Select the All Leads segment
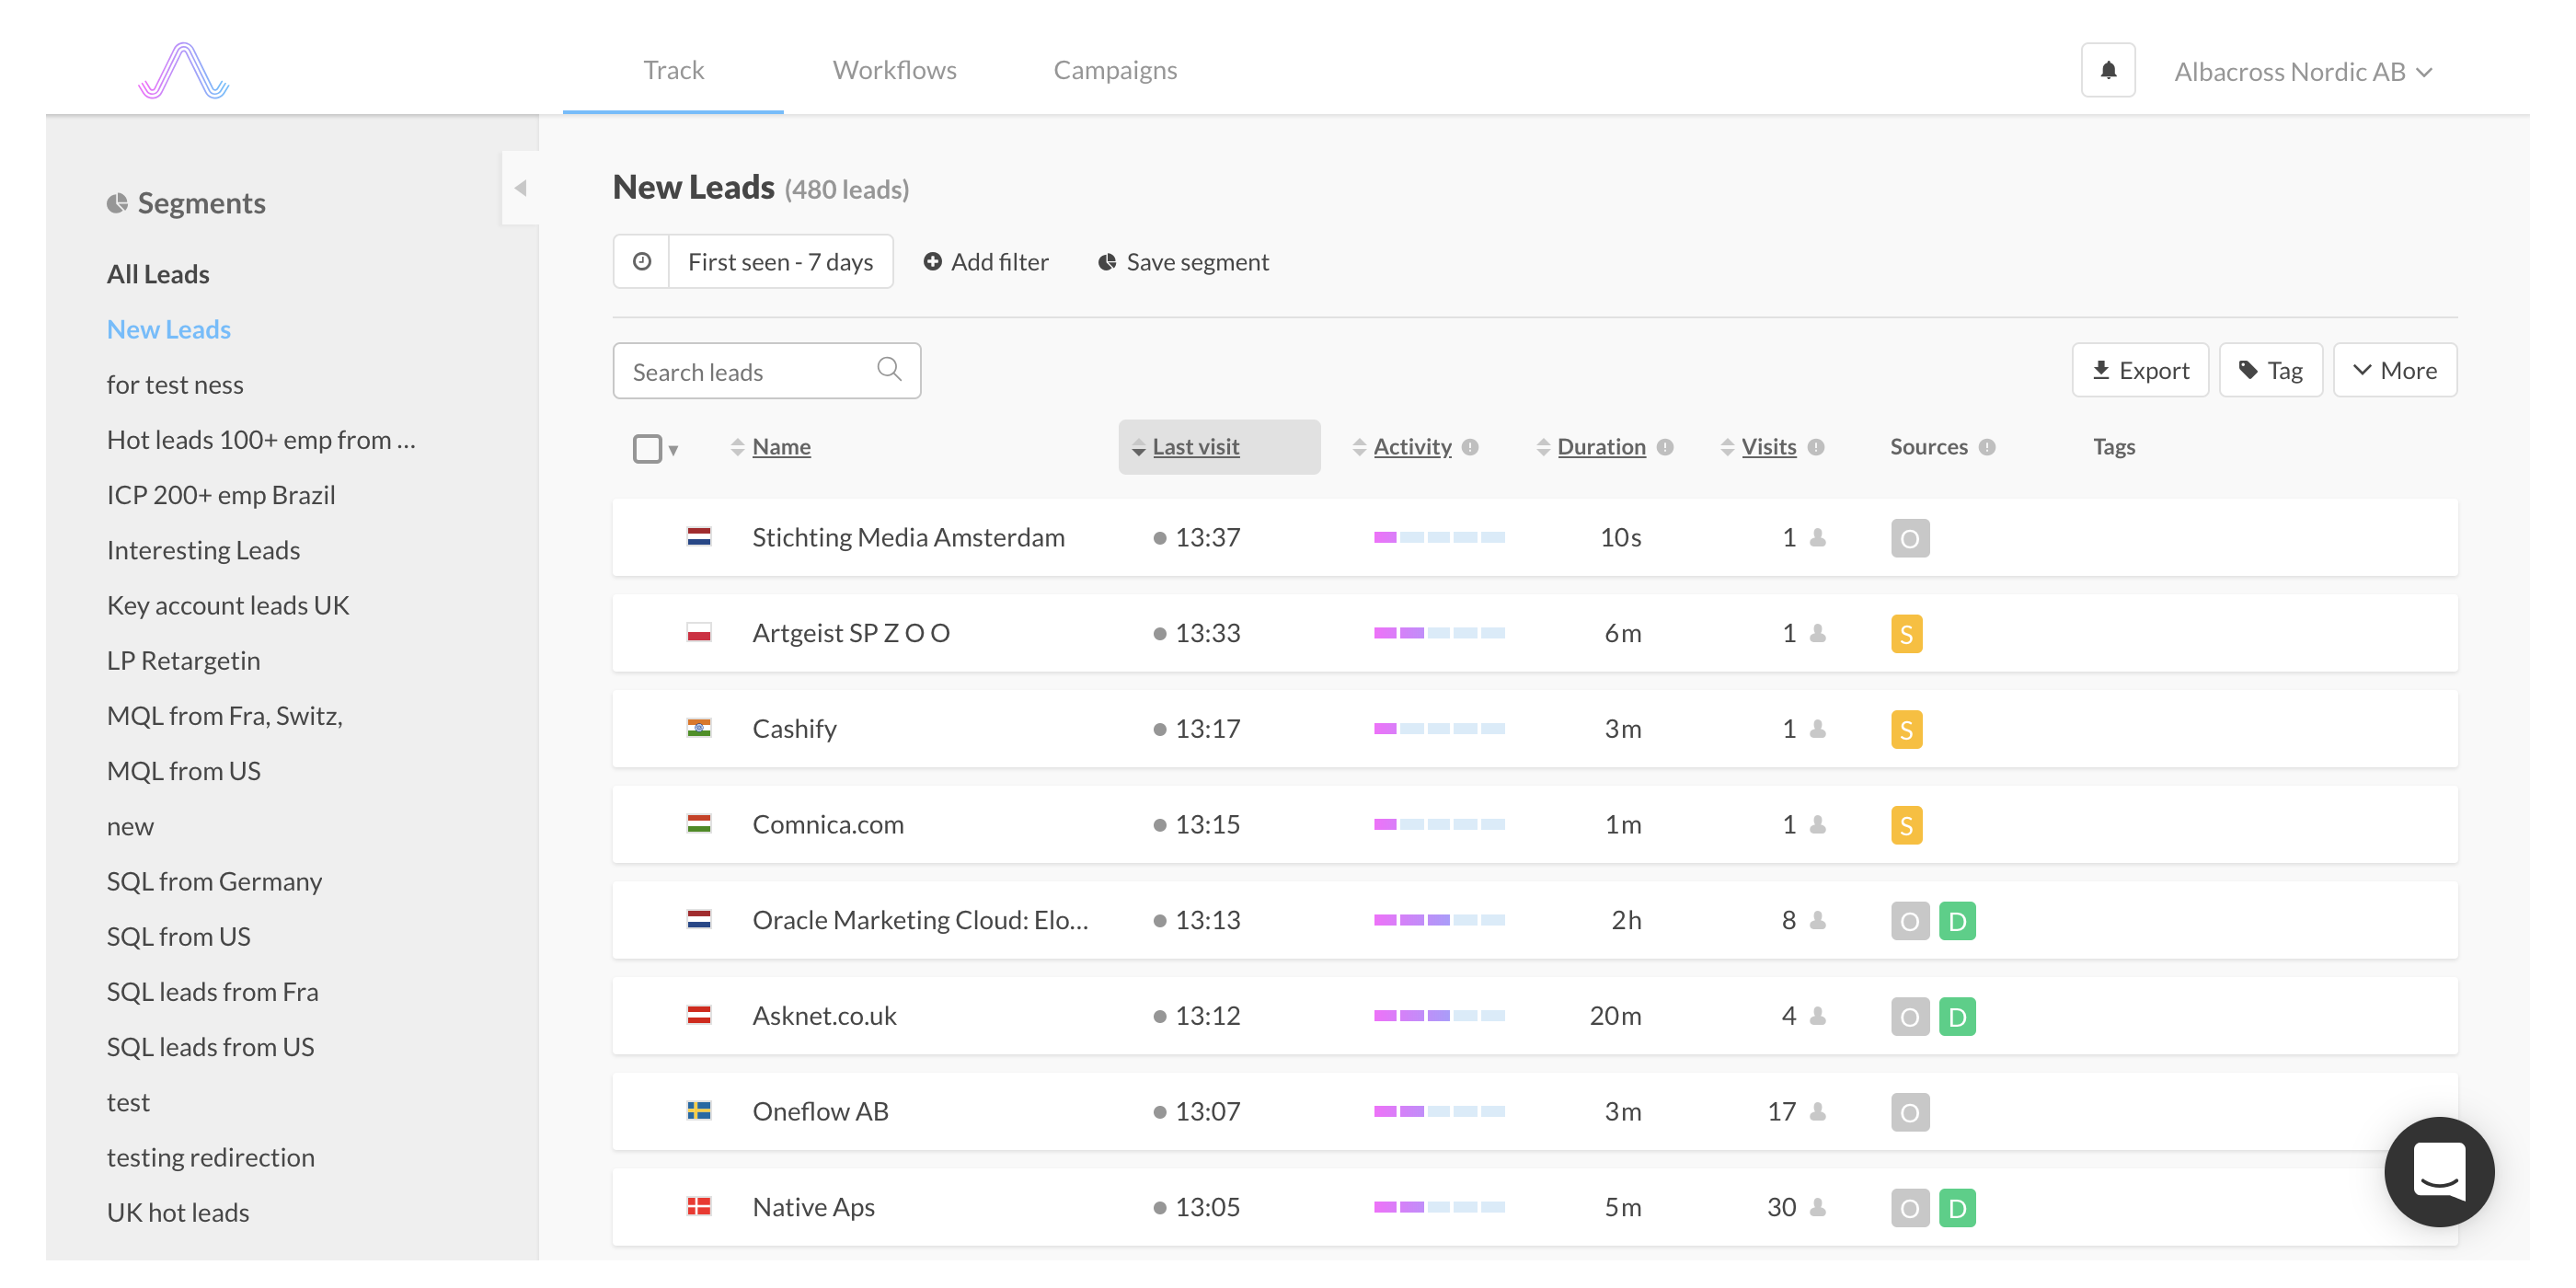 click(158, 274)
